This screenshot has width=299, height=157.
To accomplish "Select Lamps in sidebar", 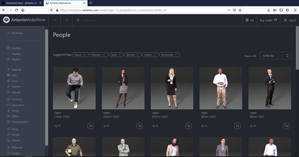I will (13, 111).
